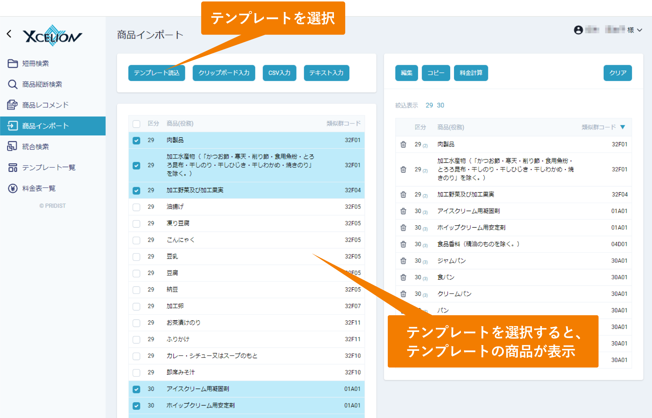The width and height of the screenshot is (652, 418).
Task: Click the icon beside 商品レコメンド
Action: coord(13,105)
